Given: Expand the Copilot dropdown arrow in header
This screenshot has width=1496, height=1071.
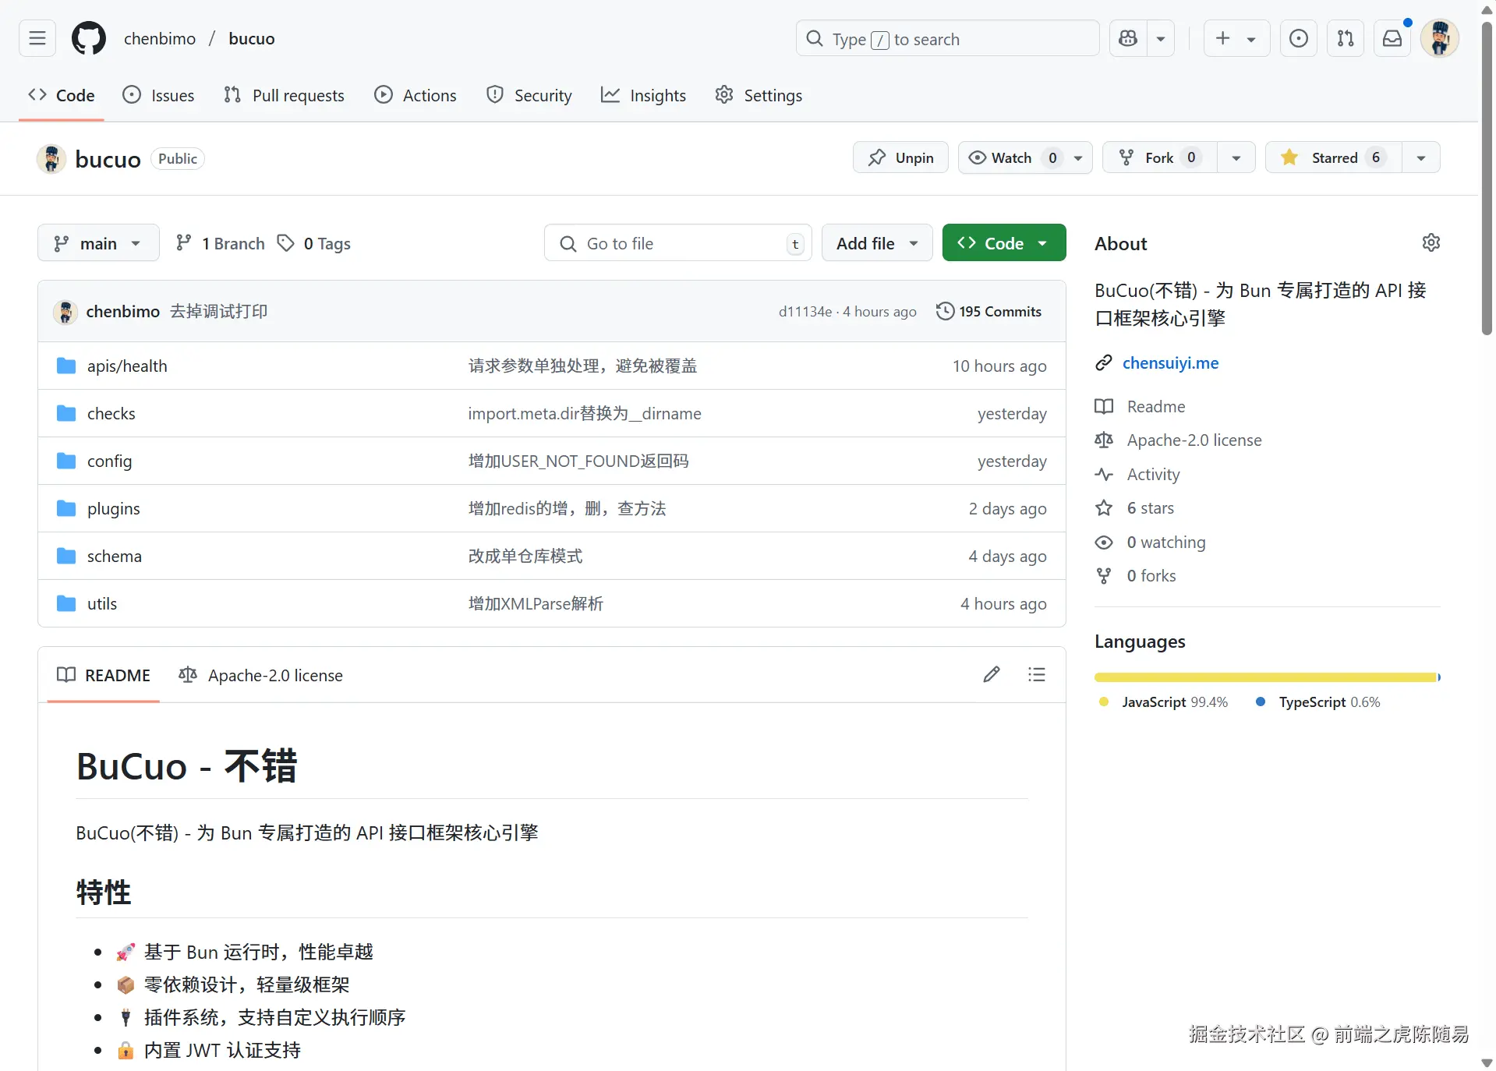Looking at the screenshot, I should [x=1161, y=38].
